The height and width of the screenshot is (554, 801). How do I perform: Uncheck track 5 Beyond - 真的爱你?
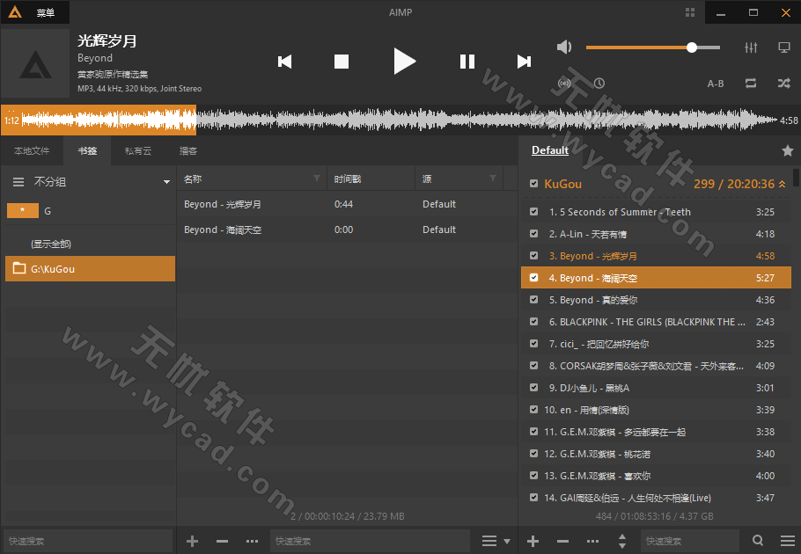tap(533, 300)
